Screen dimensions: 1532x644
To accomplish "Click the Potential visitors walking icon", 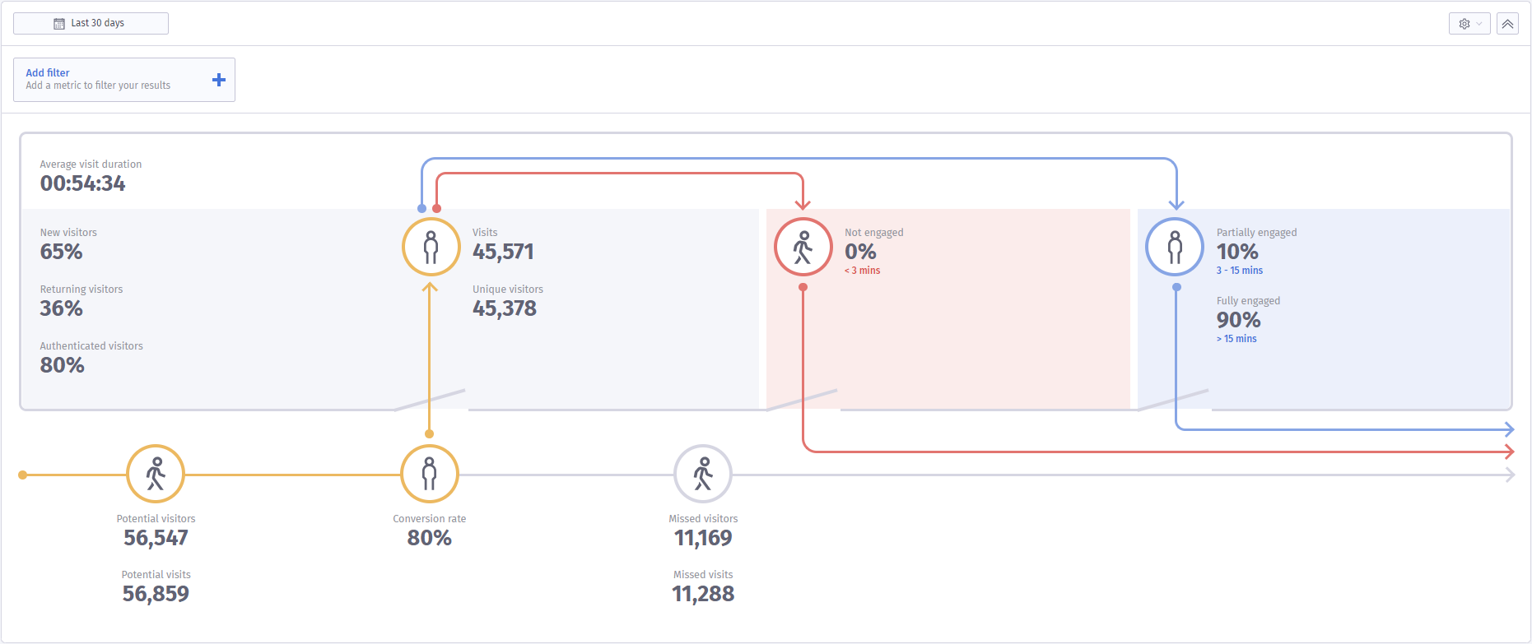I will tap(155, 474).
